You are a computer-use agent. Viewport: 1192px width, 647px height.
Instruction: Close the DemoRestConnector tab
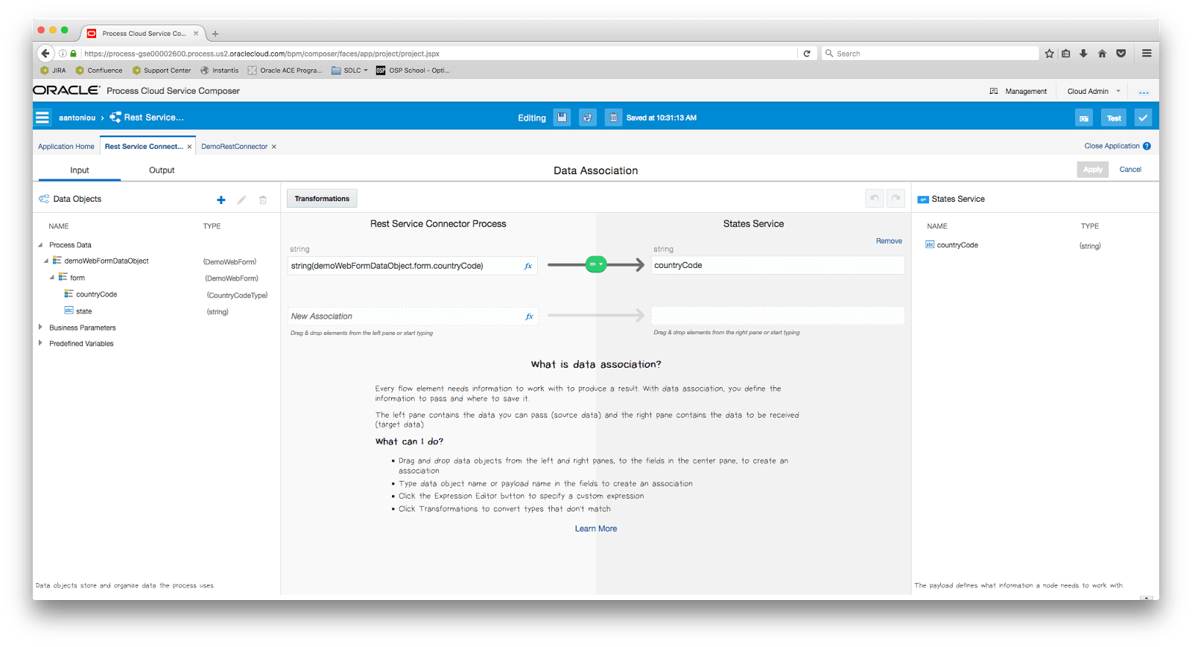pos(273,147)
